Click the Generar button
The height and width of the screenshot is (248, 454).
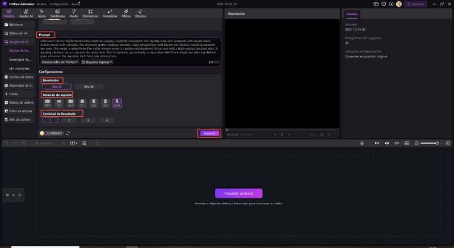209,133
